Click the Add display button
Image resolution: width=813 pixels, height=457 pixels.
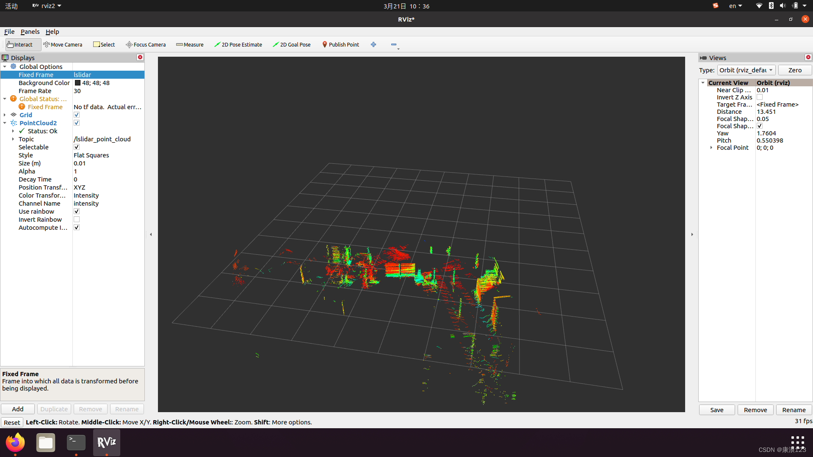pyautogui.click(x=17, y=409)
